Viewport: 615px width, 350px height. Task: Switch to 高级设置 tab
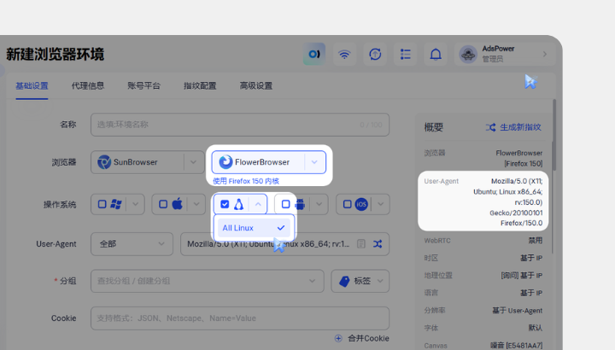click(256, 86)
